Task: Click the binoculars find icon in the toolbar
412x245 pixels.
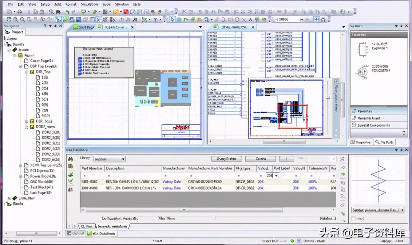Action: point(58,12)
